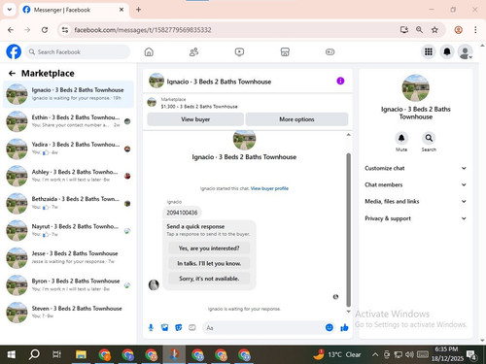Open the Steven Townhouse conversation
Image resolution: width=486 pixels, height=364 pixels.
pyautogui.click(x=68, y=312)
